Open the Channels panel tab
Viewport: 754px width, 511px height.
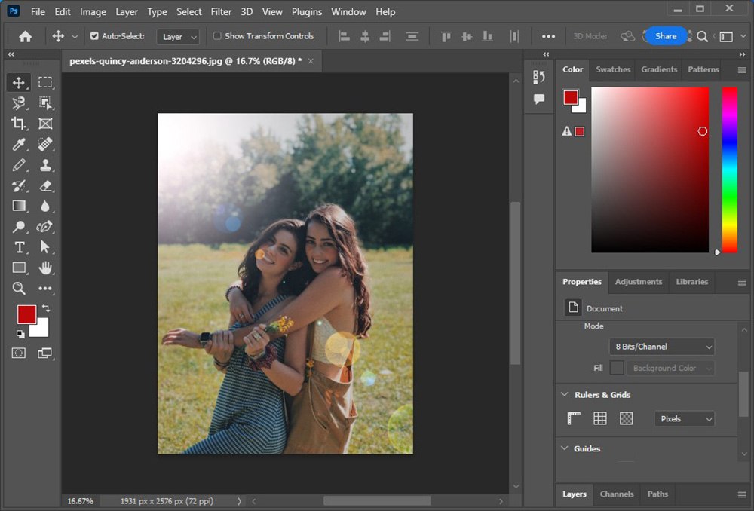tap(617, 494)
